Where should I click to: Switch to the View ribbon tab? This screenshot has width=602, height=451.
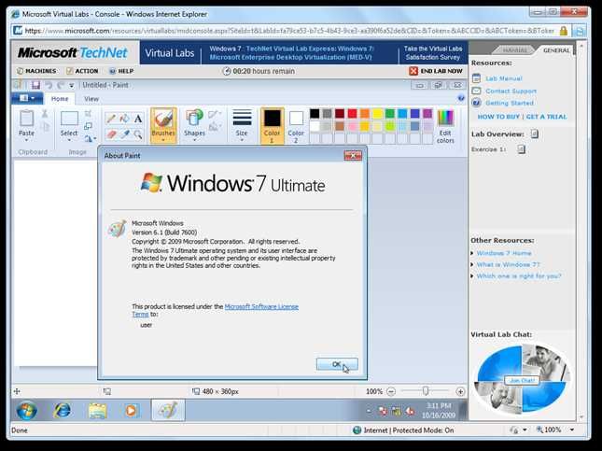point(91,99)
